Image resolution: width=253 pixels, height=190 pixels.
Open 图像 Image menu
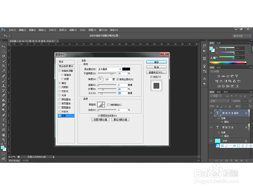32,30
